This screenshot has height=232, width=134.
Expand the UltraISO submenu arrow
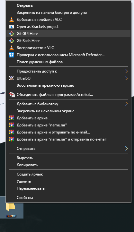click(126, 78)
